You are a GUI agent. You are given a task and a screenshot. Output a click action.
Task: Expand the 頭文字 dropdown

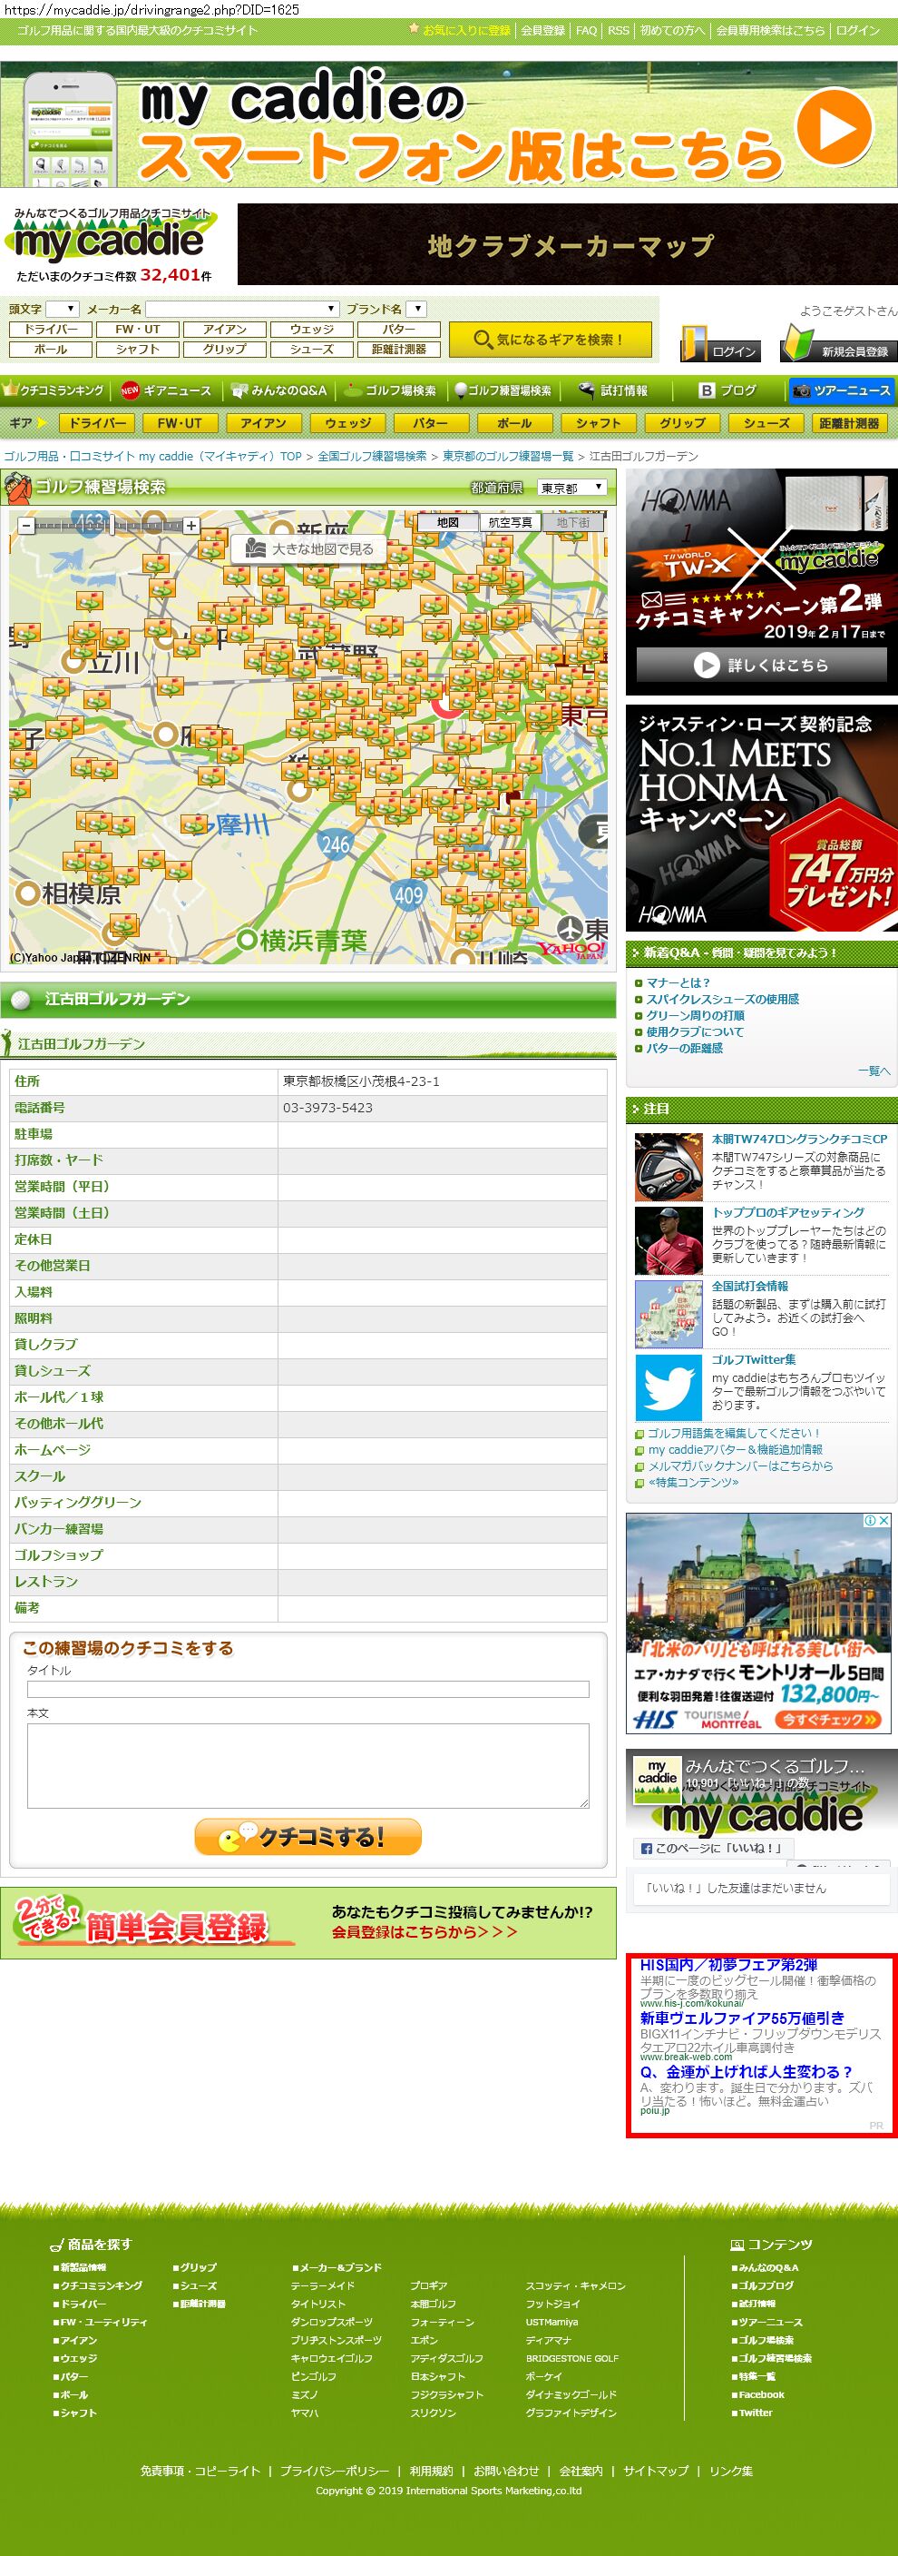tap(62, 310)
